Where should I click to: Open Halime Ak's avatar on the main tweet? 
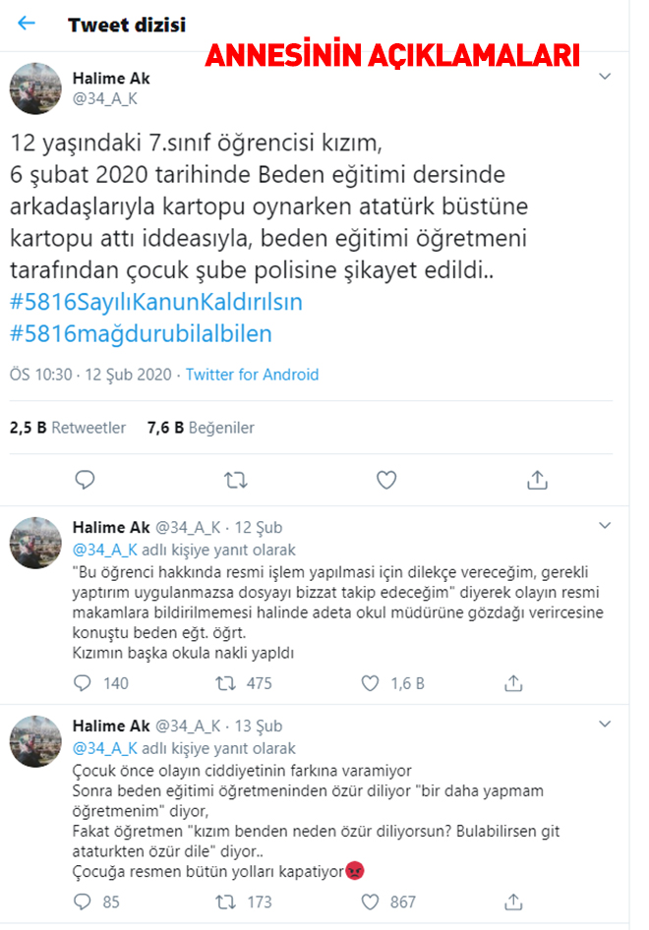(x=35, y=88)
